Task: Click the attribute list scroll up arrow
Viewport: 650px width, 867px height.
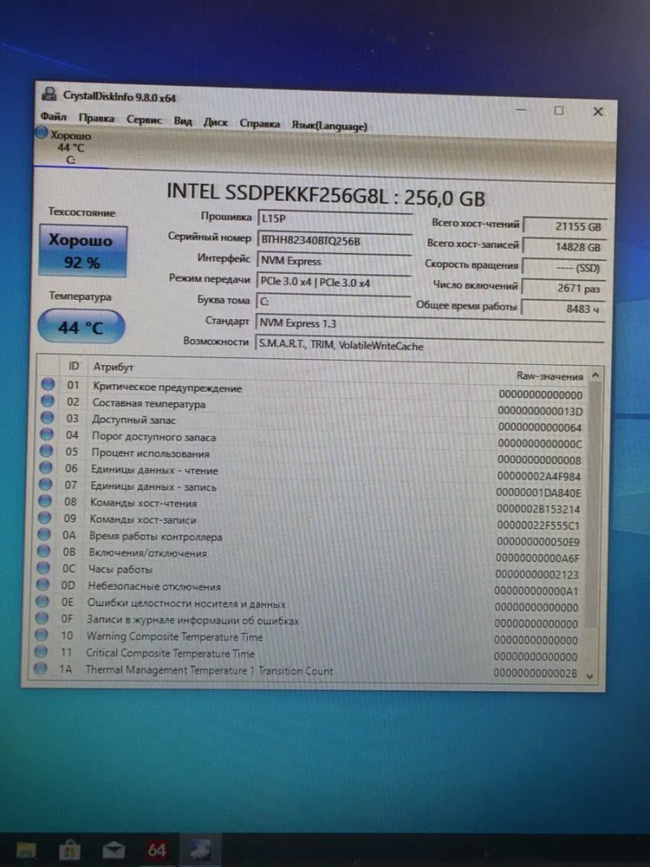Action: click(596, 375)
